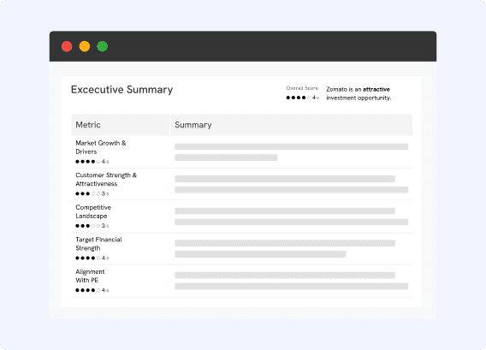Click the Excecutive Summary heading
Screen dimensions: 486x350
point(121,90)
